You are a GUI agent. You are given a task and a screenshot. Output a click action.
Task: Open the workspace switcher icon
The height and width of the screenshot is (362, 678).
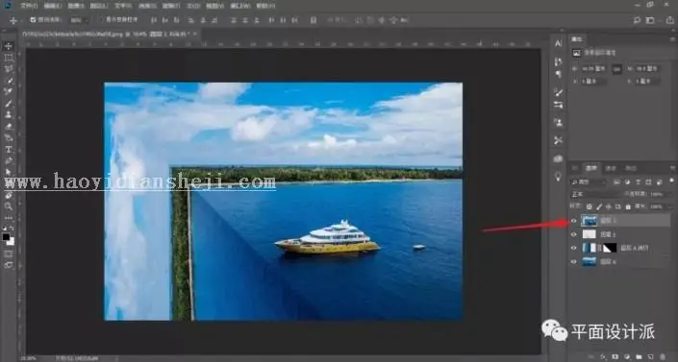click(x=650, y=20)
